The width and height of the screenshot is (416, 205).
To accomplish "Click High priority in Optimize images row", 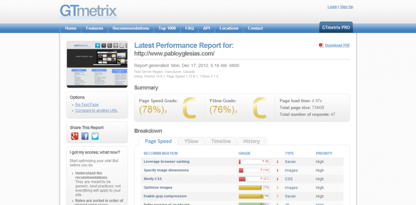I will (x=320, y=188).
